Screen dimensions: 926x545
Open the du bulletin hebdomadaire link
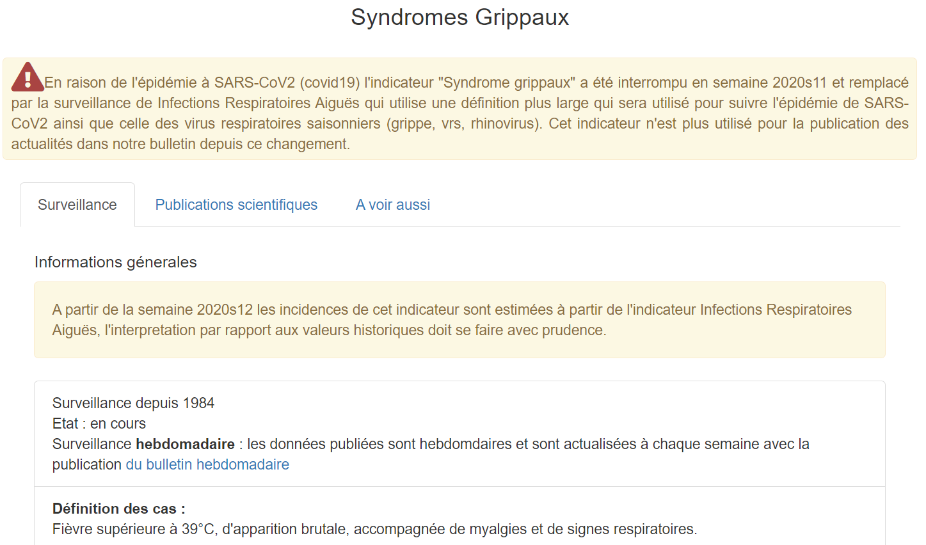coord(207,464)
